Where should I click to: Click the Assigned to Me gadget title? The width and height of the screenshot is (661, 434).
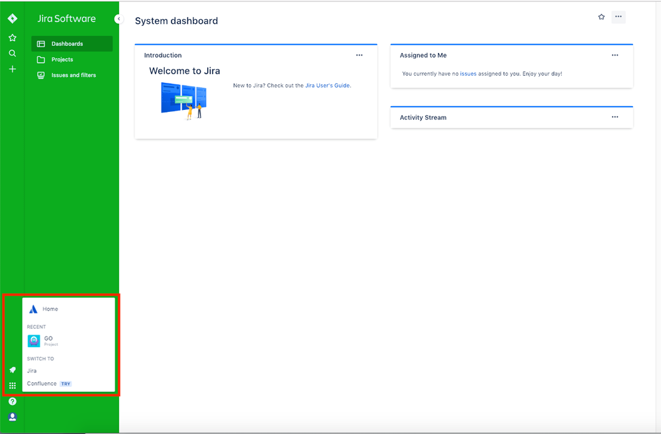point(423,55)
